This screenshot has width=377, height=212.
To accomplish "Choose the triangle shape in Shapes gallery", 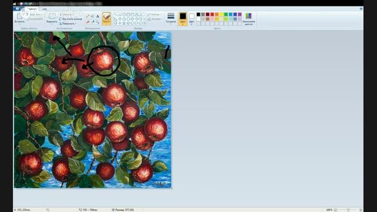I will point(141,15).
